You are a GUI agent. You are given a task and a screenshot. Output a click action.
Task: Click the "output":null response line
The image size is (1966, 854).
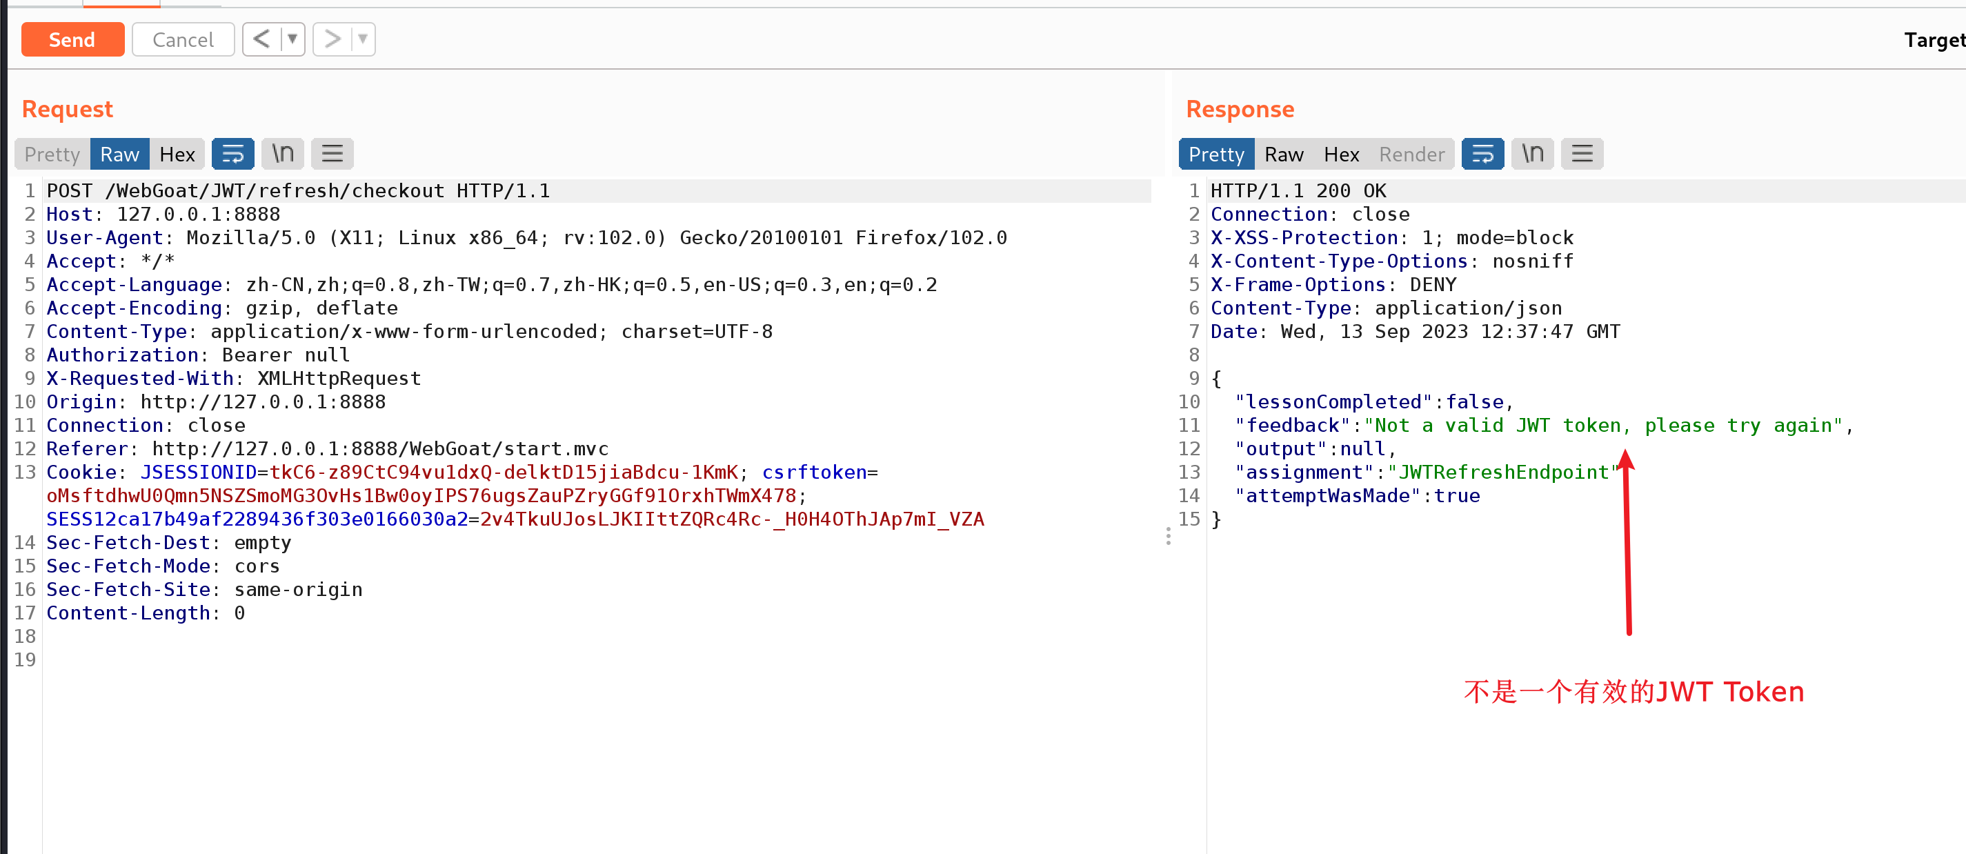1315,449
